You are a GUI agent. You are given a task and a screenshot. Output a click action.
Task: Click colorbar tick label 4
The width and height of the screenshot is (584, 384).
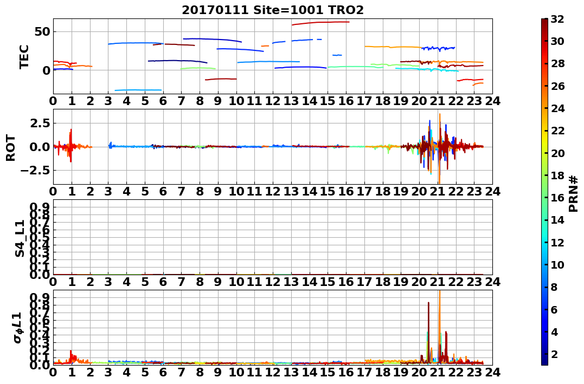554,332
